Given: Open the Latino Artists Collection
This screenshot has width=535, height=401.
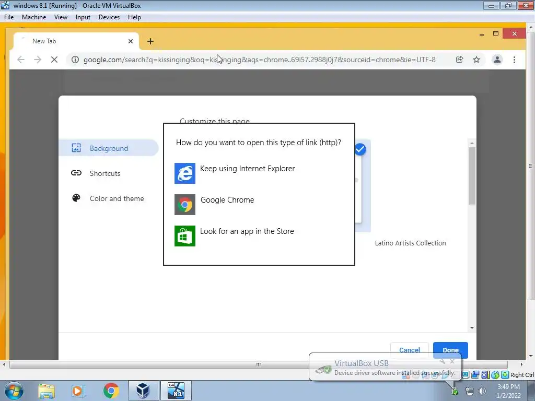Looking at the screenshot, I should click(x=411, y=243).
